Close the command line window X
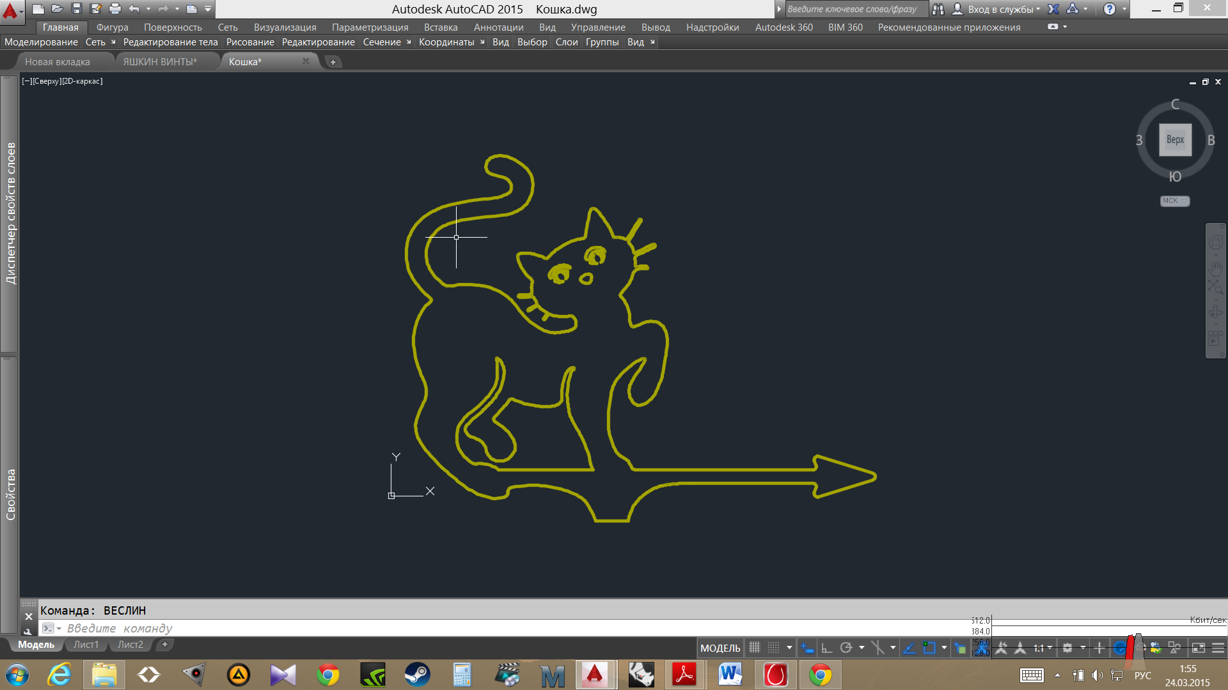This screenshot has height=690, width=1228. click(x=29, y=617)
